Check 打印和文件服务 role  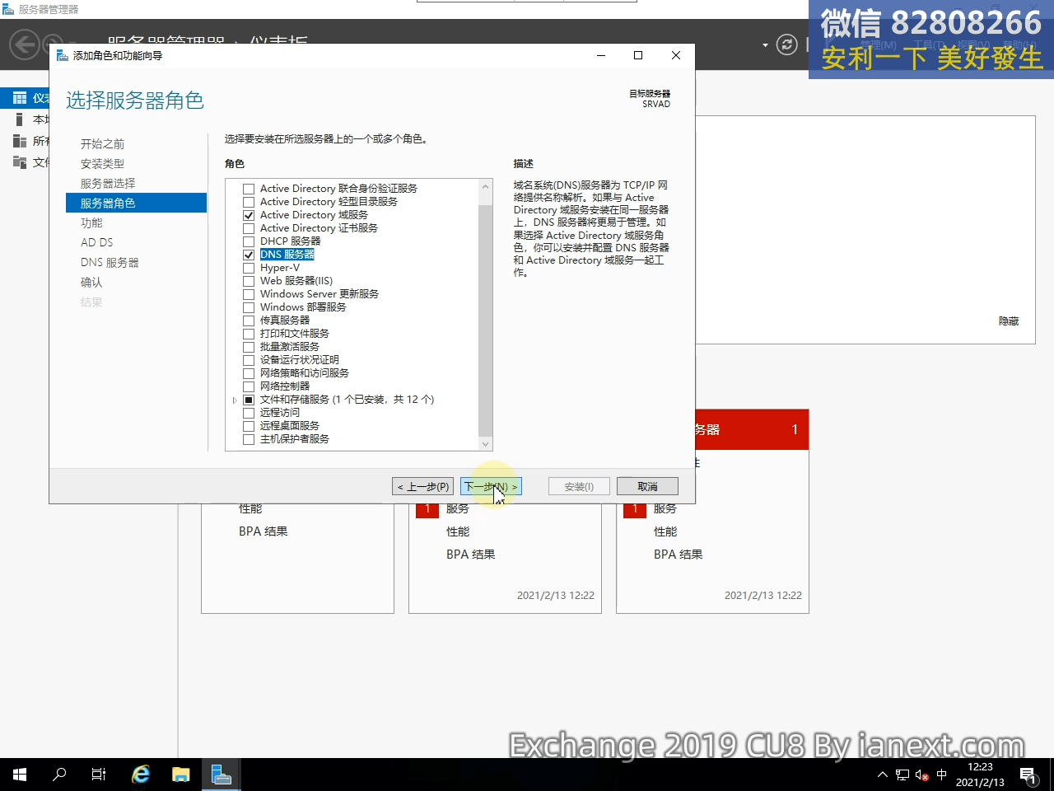[249, 334]
